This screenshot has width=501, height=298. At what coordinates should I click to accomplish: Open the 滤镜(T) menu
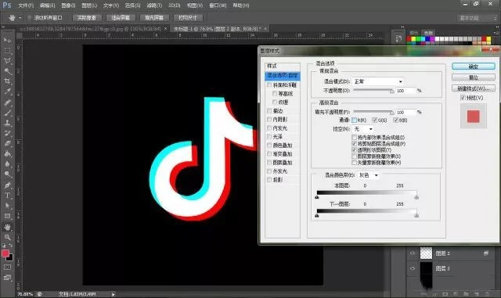154,5
